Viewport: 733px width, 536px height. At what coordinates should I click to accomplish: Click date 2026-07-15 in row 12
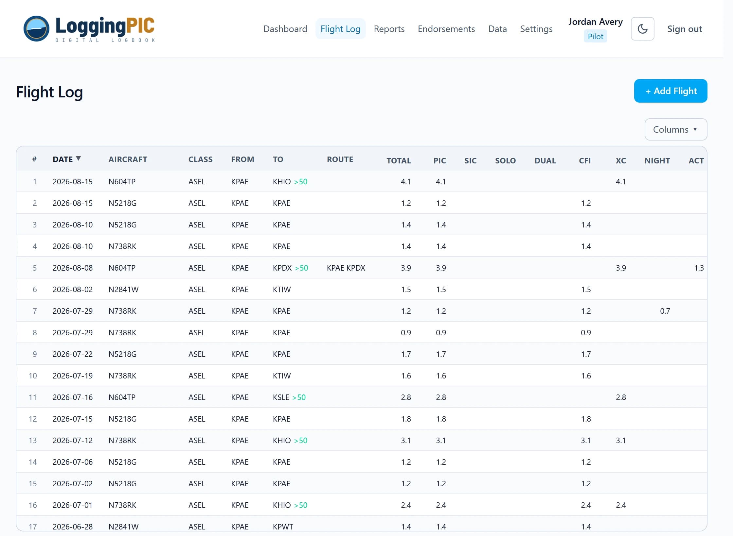[73, 419]
